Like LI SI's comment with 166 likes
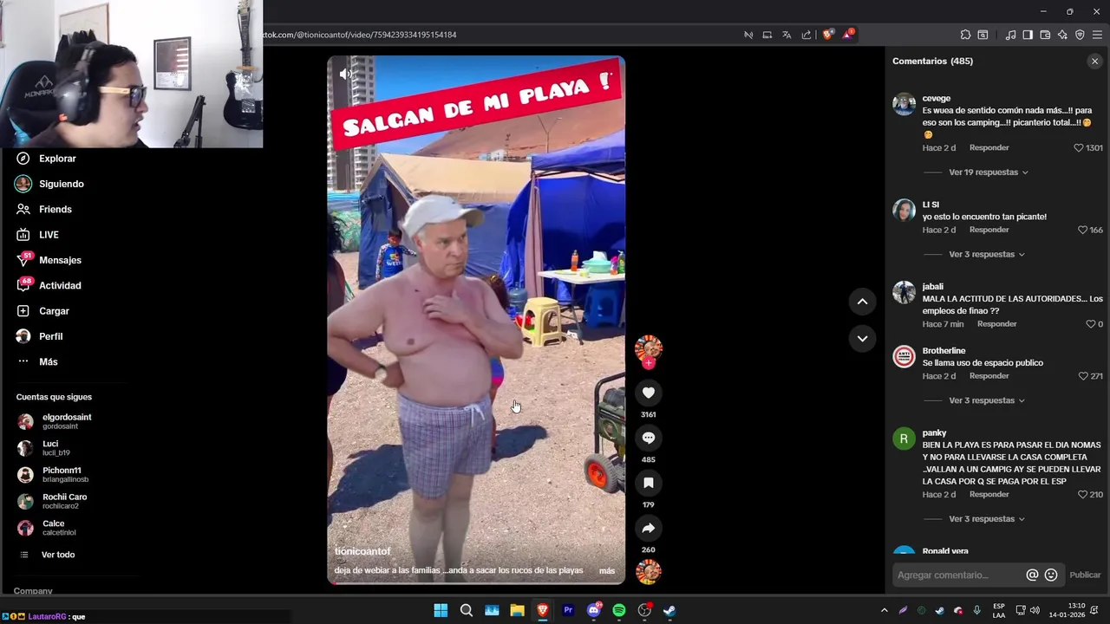 point(1082,231)
